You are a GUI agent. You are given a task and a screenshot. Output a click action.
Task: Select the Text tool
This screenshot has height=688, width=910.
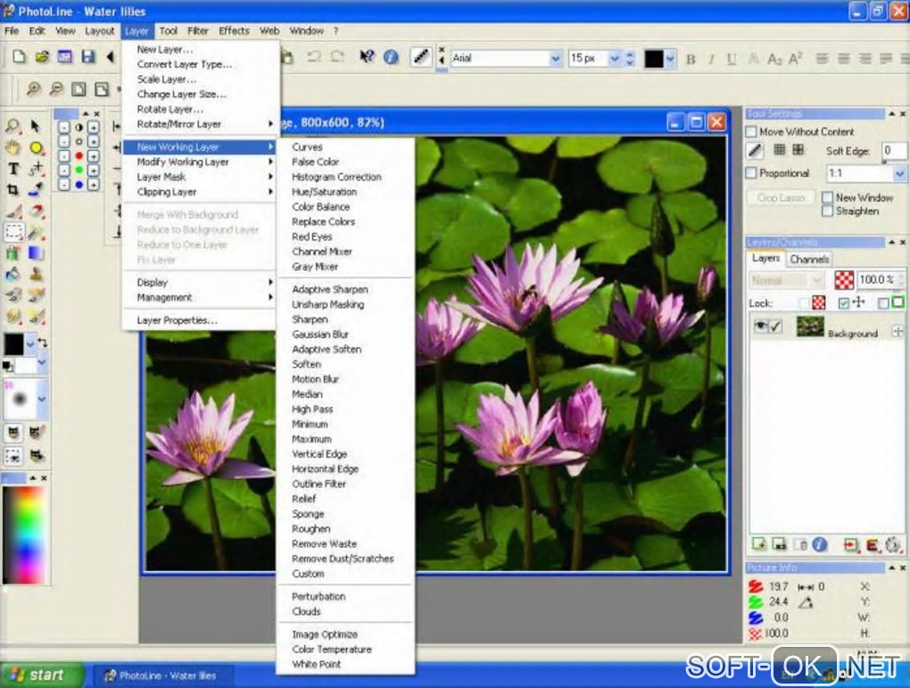[12, 169]
